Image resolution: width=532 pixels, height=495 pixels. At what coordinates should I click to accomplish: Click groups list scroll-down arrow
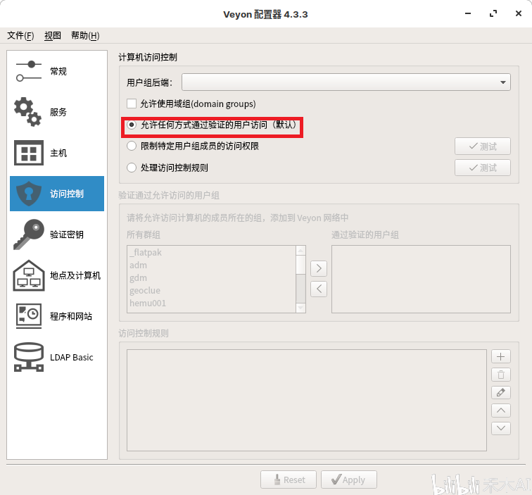(300, 308)
